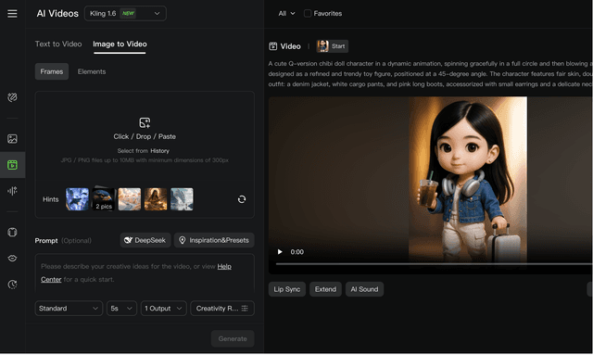The image size is (593, 355).
Task: Select the first blue hint image
Action: 77,199
